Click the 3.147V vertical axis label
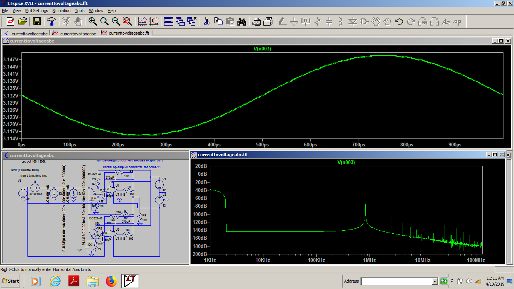 pos(11,59)
